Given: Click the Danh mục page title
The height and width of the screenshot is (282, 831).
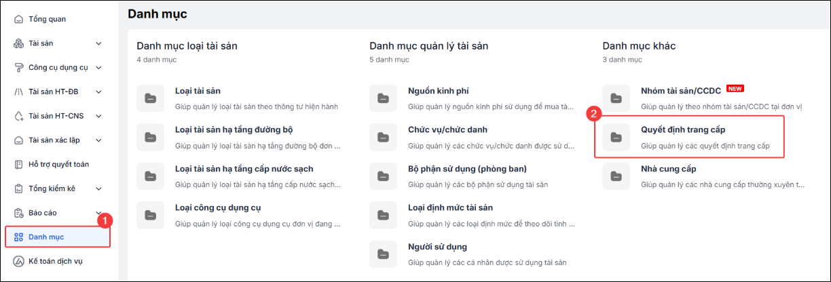Looking at the screenshot, I should coord(157,13).
